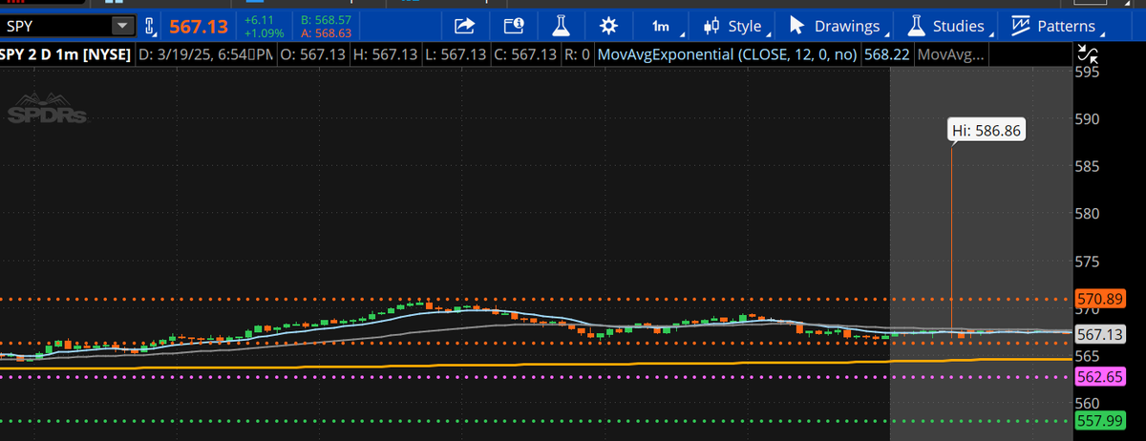Click the 585 price axis value

tap(1089, 167)
